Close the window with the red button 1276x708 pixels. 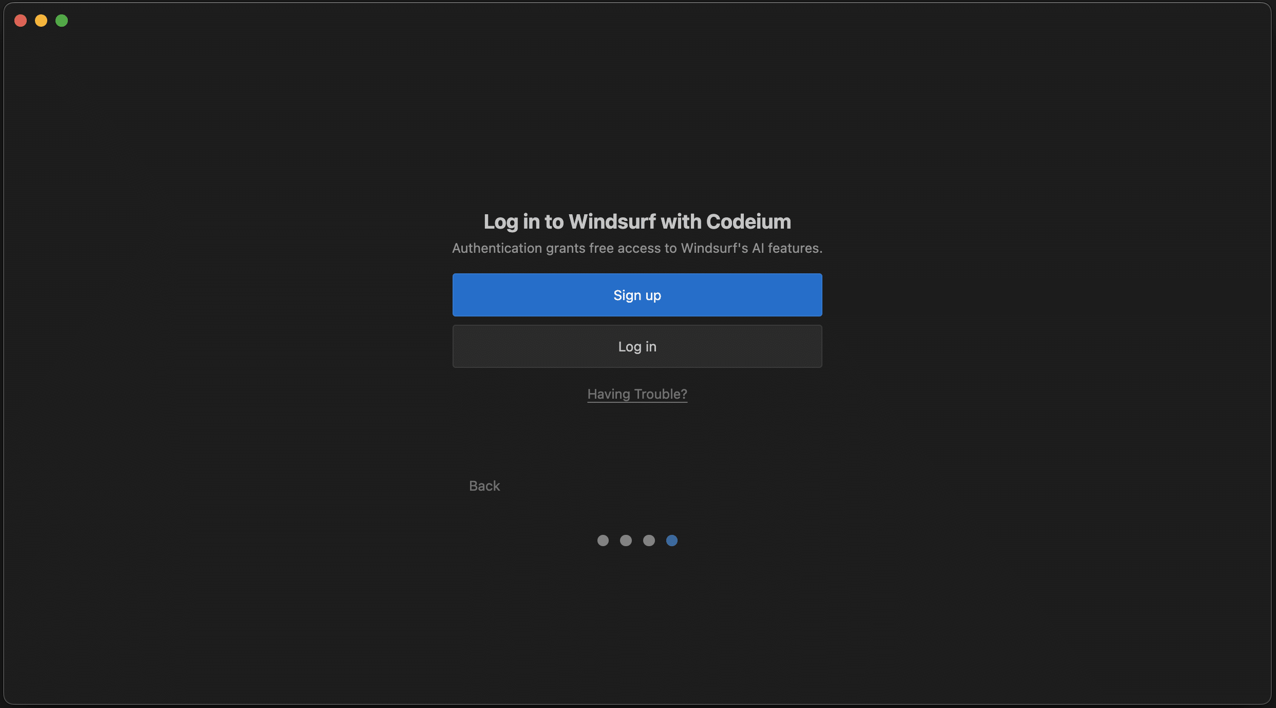21,21
